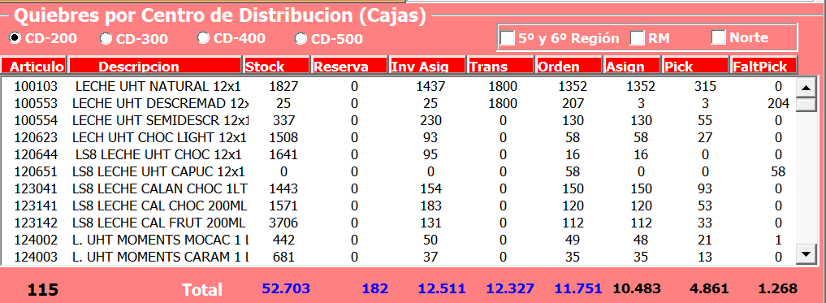
Task: Click the Total label
Action: click(x=202, y=290)
